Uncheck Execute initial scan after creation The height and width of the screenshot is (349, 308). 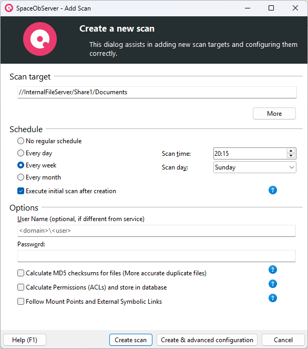(20, 191)
